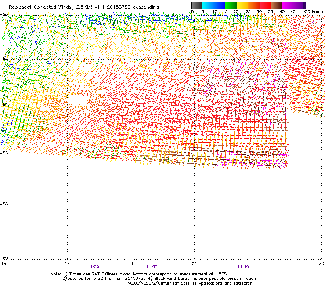Screen dimensions: 325x286
Task: Click the '20' legend scale label
Action: pyautogui.click(x=236, y=12)
